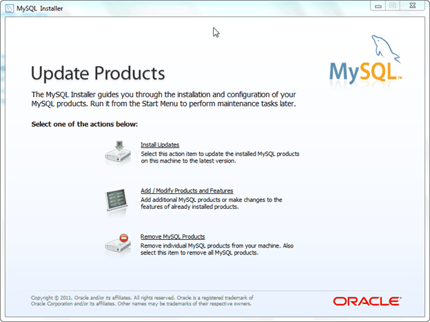Open Add / Modify Products and Features link
Screen dimensions: 430x322
(187, 190)
